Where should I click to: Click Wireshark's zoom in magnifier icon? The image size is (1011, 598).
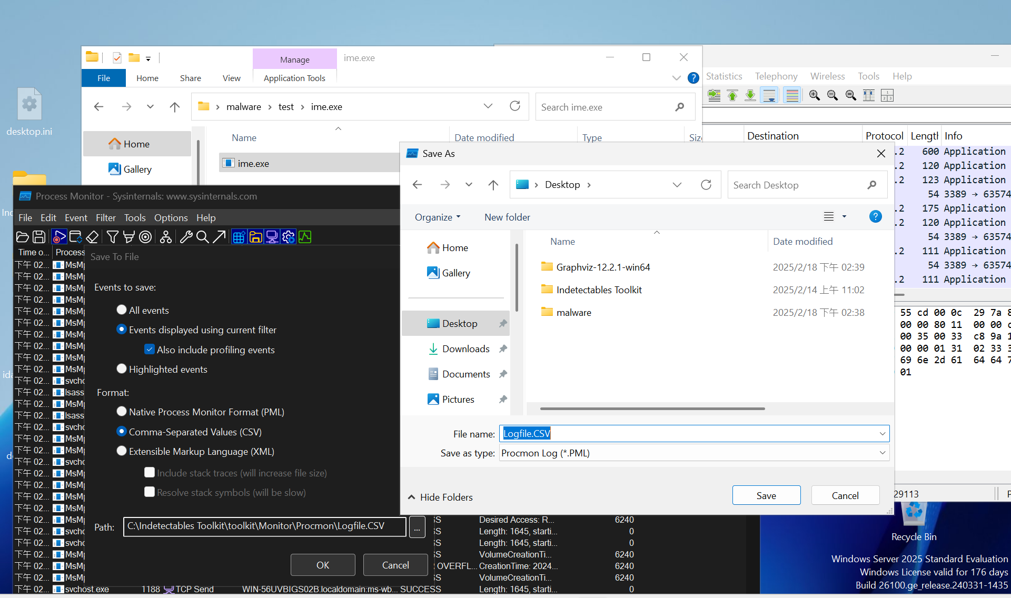tap(814, 95)
